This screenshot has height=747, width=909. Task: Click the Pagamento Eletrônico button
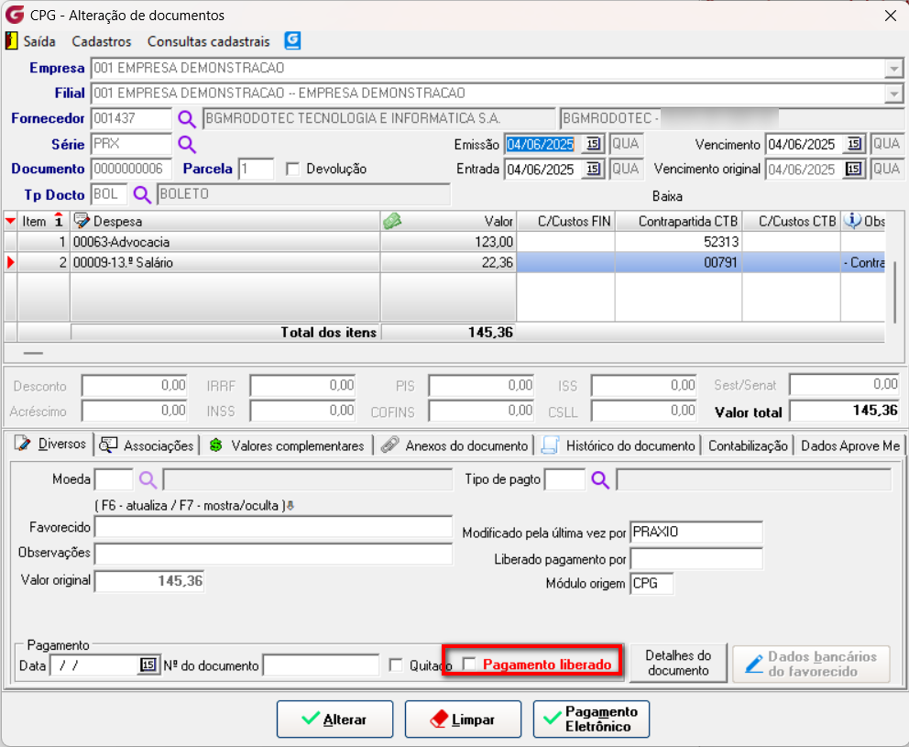tap(591, 720)
